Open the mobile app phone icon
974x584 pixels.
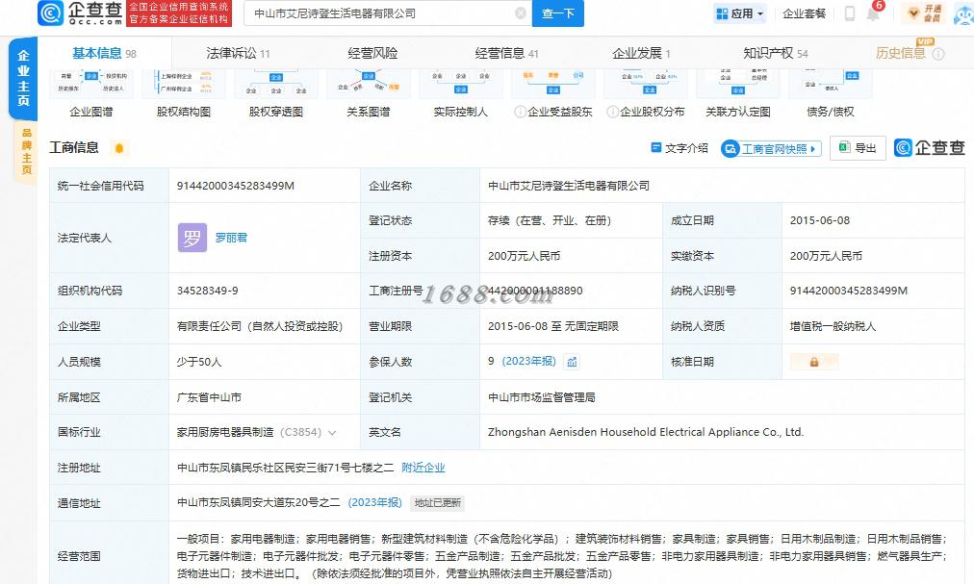(849, 13)
